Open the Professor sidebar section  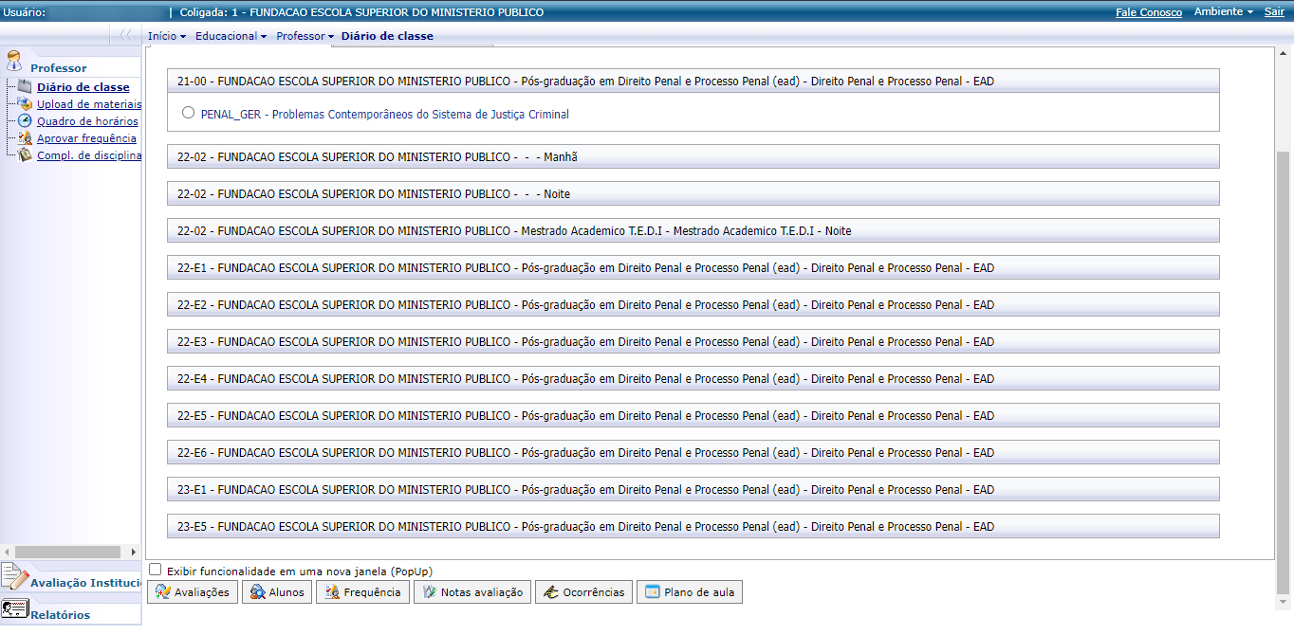point(58,68)
